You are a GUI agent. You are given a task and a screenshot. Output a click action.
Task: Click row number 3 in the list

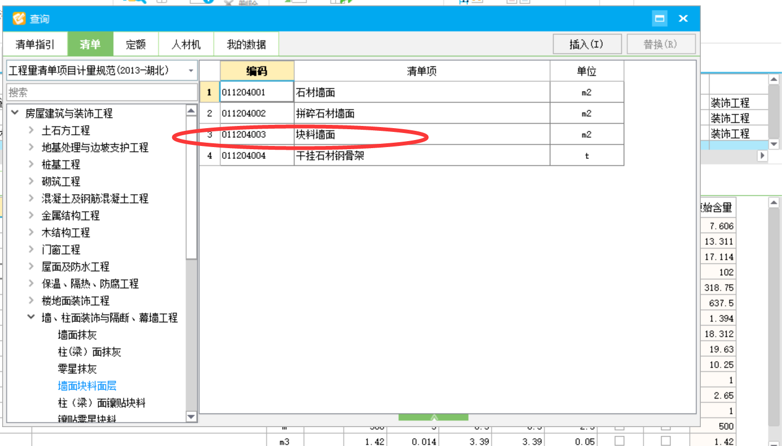coord(210,135)
